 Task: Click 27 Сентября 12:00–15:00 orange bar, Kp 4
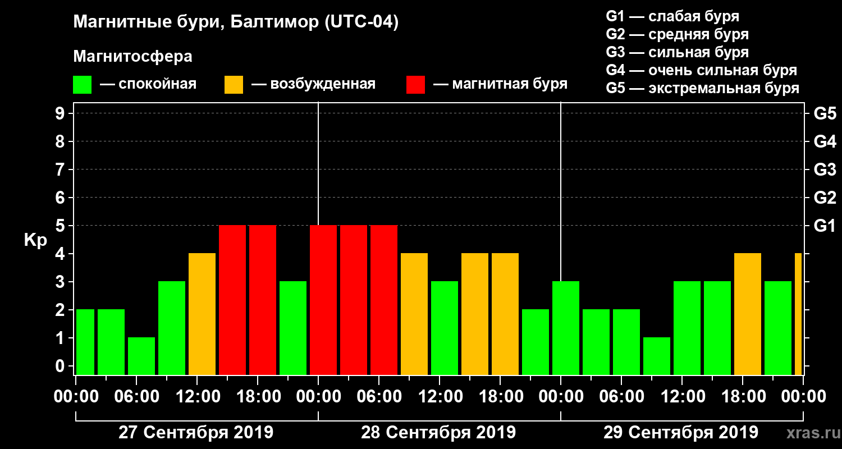click(x=202, y=314)
